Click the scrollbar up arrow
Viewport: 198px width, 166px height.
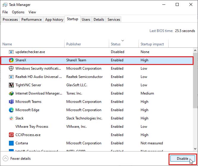point(195,50)
